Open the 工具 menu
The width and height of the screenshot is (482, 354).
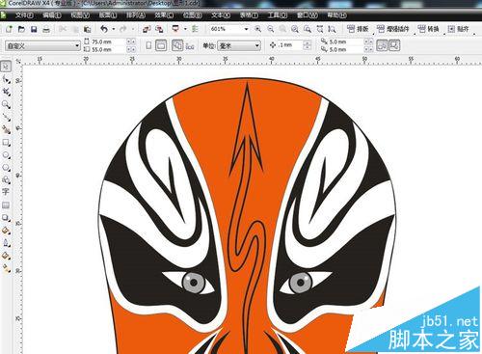278,15
